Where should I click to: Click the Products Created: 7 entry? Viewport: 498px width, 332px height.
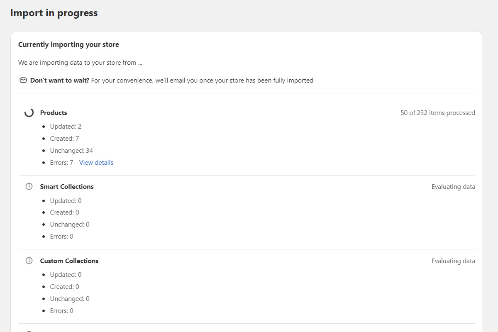(64, 139)
